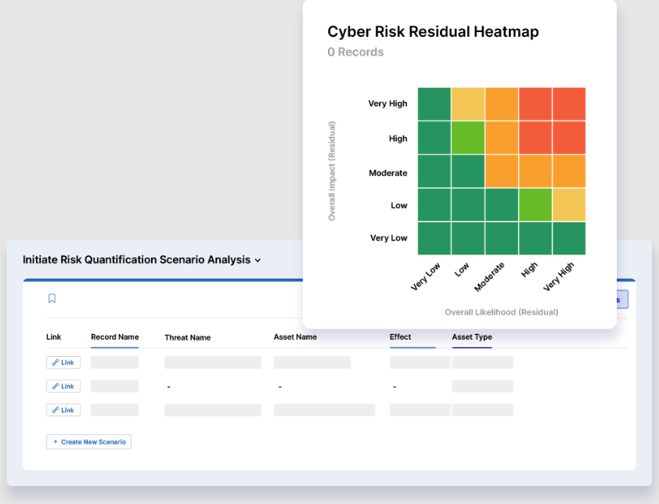Expand the Initiate Risk Quantification Scenario Analysis dropdown
659x504 pixels.
coord(260,259)
